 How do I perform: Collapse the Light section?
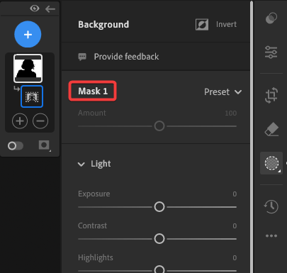(x=81, y=165)
